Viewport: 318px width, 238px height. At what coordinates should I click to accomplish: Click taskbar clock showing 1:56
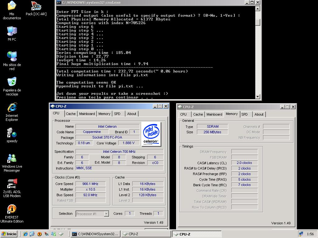click(x=310, y=234)
